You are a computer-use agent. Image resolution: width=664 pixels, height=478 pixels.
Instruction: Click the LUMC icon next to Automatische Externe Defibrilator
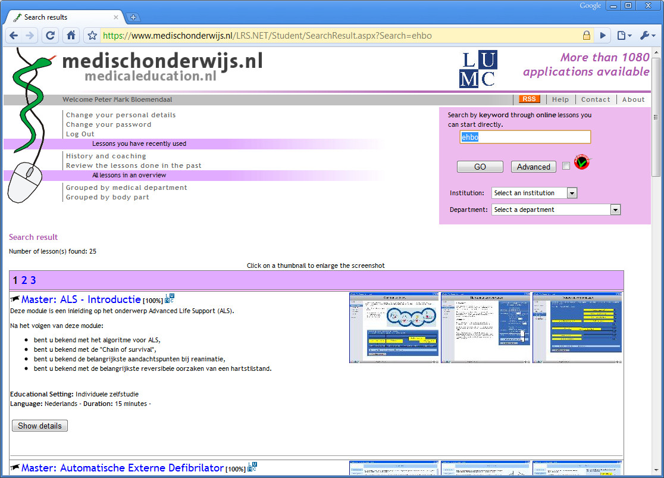click(252, 467)
